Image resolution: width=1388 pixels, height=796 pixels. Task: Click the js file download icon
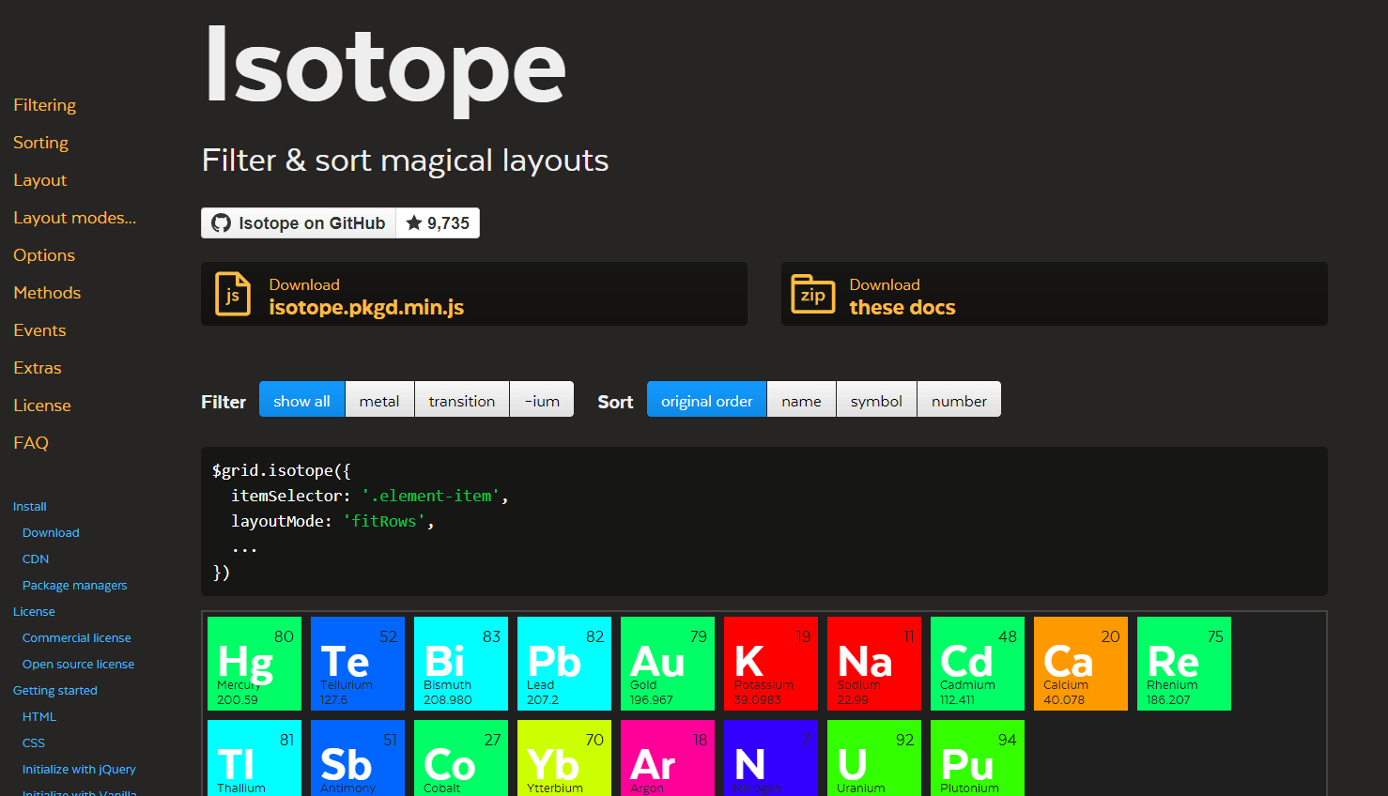[x=233, y=294]
